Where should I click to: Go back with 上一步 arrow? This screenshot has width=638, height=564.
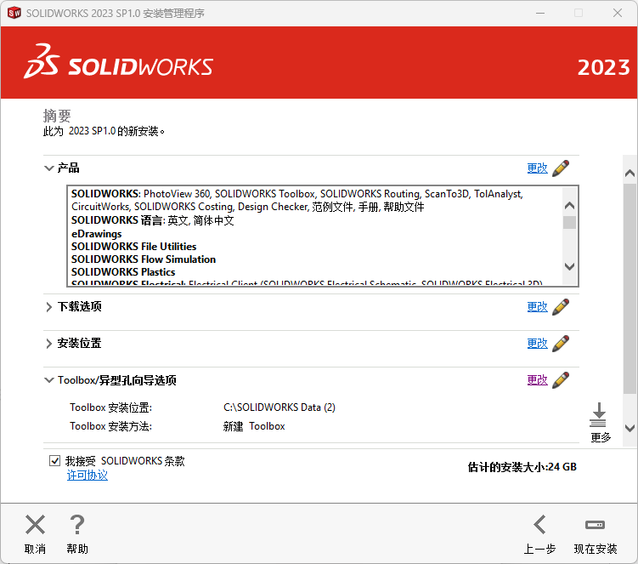539,525
